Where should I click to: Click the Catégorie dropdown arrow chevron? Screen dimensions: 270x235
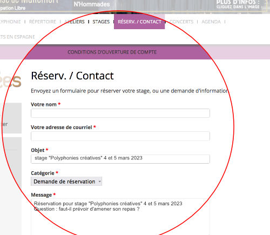click(99, 182)
